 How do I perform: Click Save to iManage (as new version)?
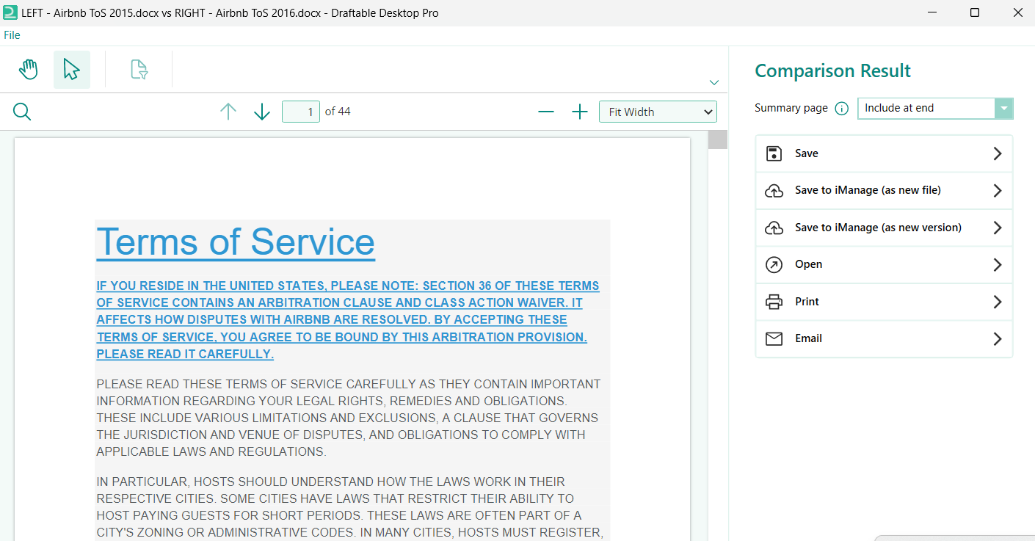point(884,228)
